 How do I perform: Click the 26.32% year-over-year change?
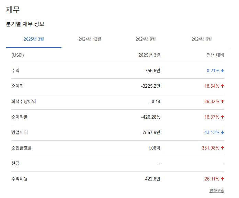coord(212,101)
